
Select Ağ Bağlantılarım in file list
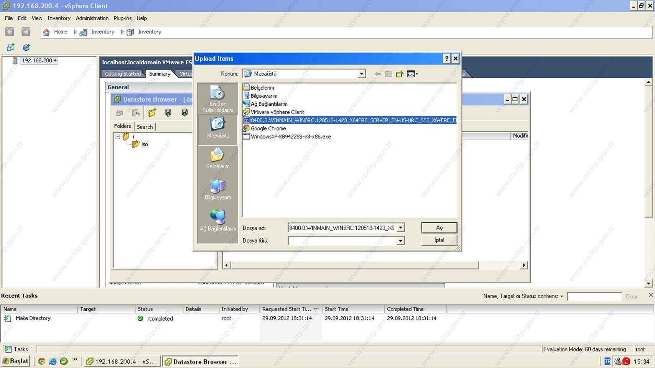pos(265,104)
